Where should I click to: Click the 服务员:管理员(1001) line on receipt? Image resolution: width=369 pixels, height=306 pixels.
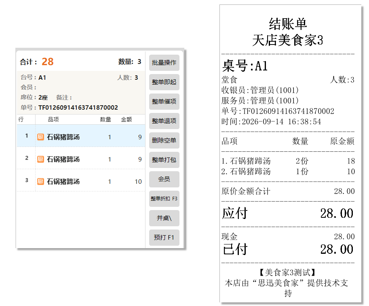260,101
